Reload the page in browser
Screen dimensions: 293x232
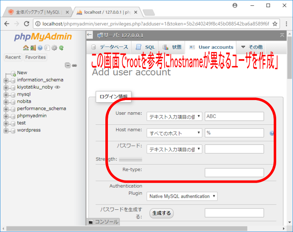point(26,24)
